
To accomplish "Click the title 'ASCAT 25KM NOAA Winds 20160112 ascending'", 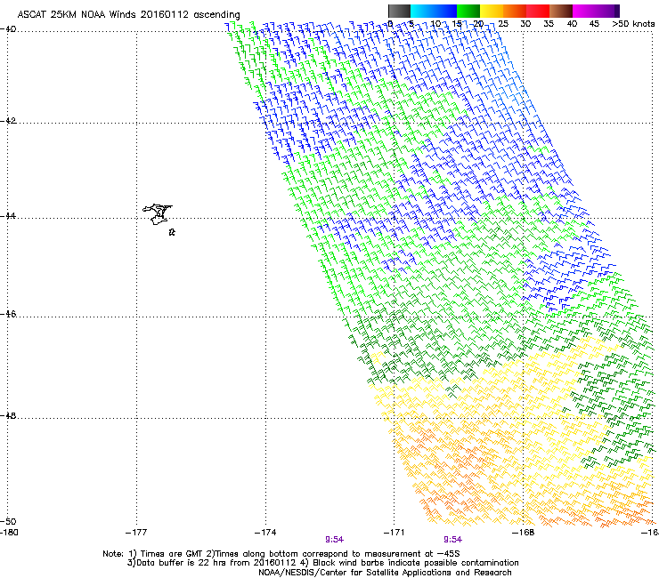I will (128, 15).
